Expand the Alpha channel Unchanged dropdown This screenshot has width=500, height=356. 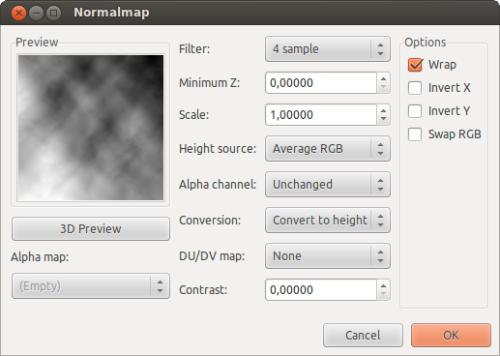328,185
